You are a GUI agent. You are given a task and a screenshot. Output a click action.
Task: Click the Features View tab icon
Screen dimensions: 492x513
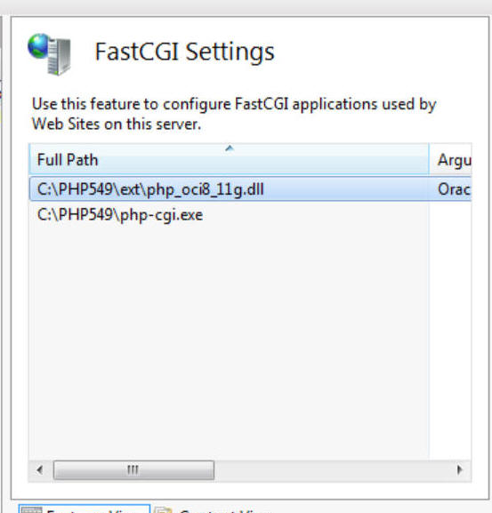tap(31, 509)
